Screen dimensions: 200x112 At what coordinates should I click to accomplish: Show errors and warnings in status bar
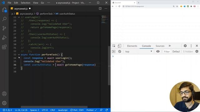click(x=7, y=110)
